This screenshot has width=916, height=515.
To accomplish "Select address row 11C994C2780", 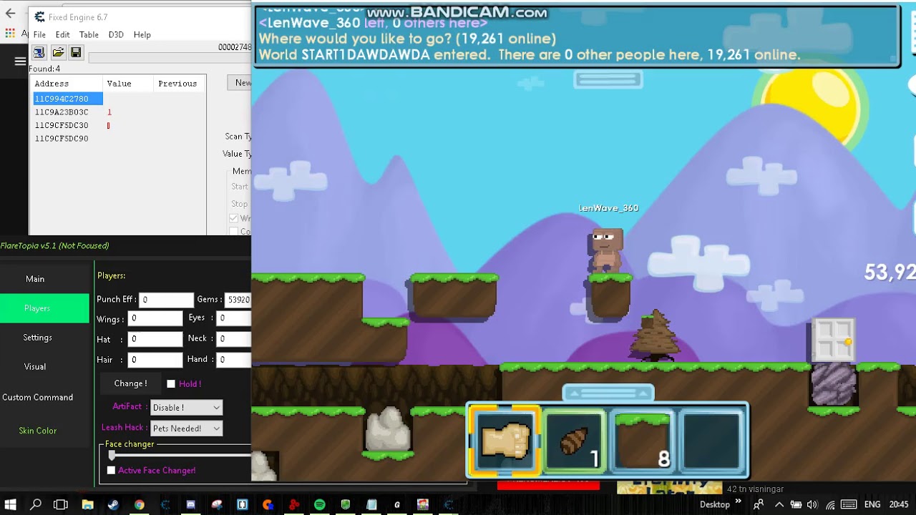I will coord(119,99).
